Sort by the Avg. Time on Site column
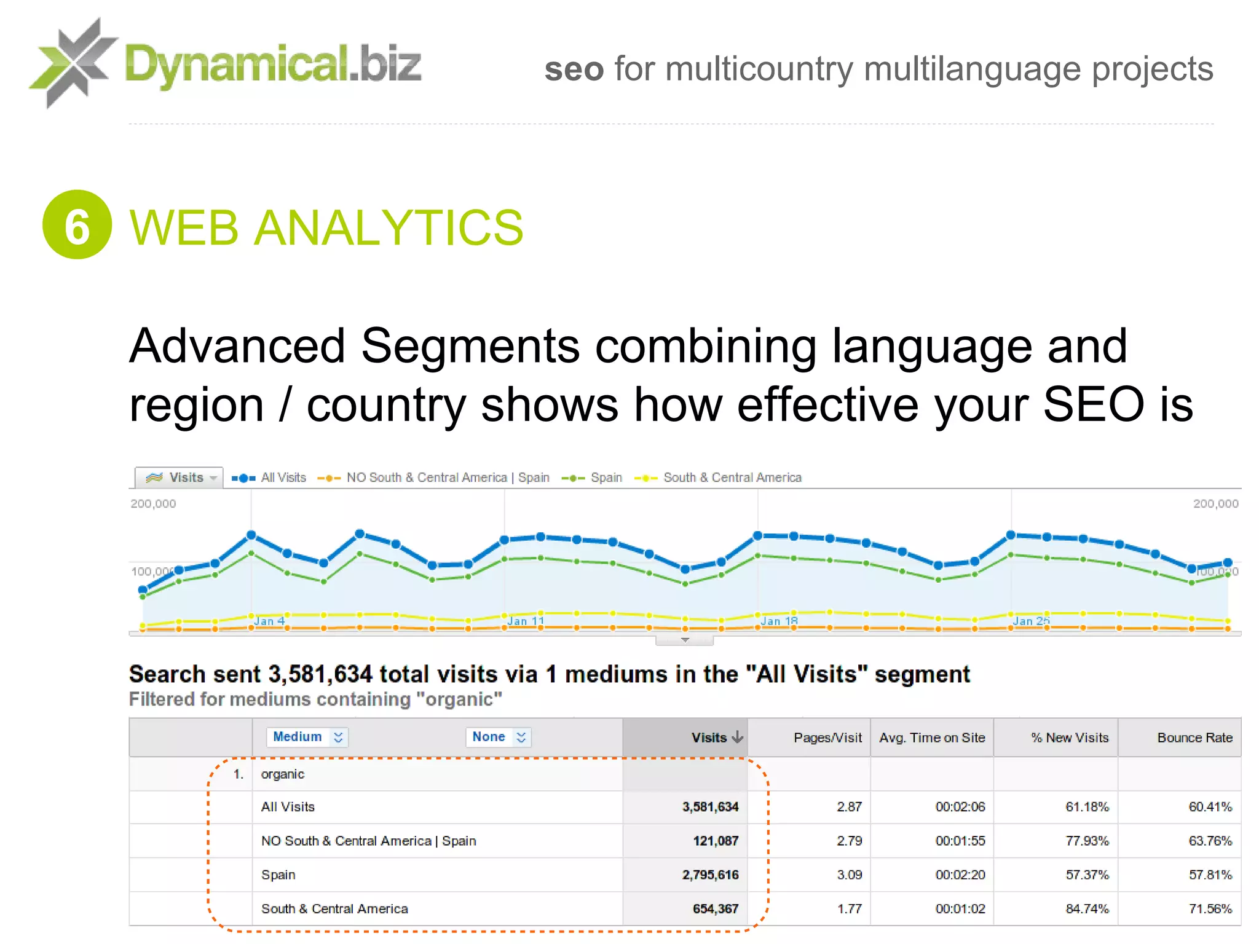This screenshot has width=1259, height=944. click(x=932, y=737)
